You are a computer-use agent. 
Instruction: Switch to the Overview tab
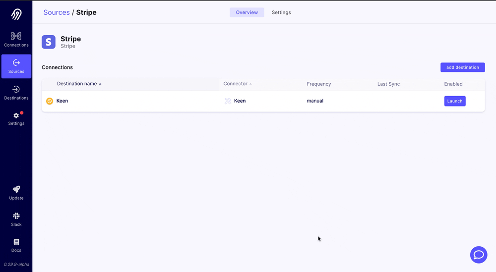coord(247,12)
